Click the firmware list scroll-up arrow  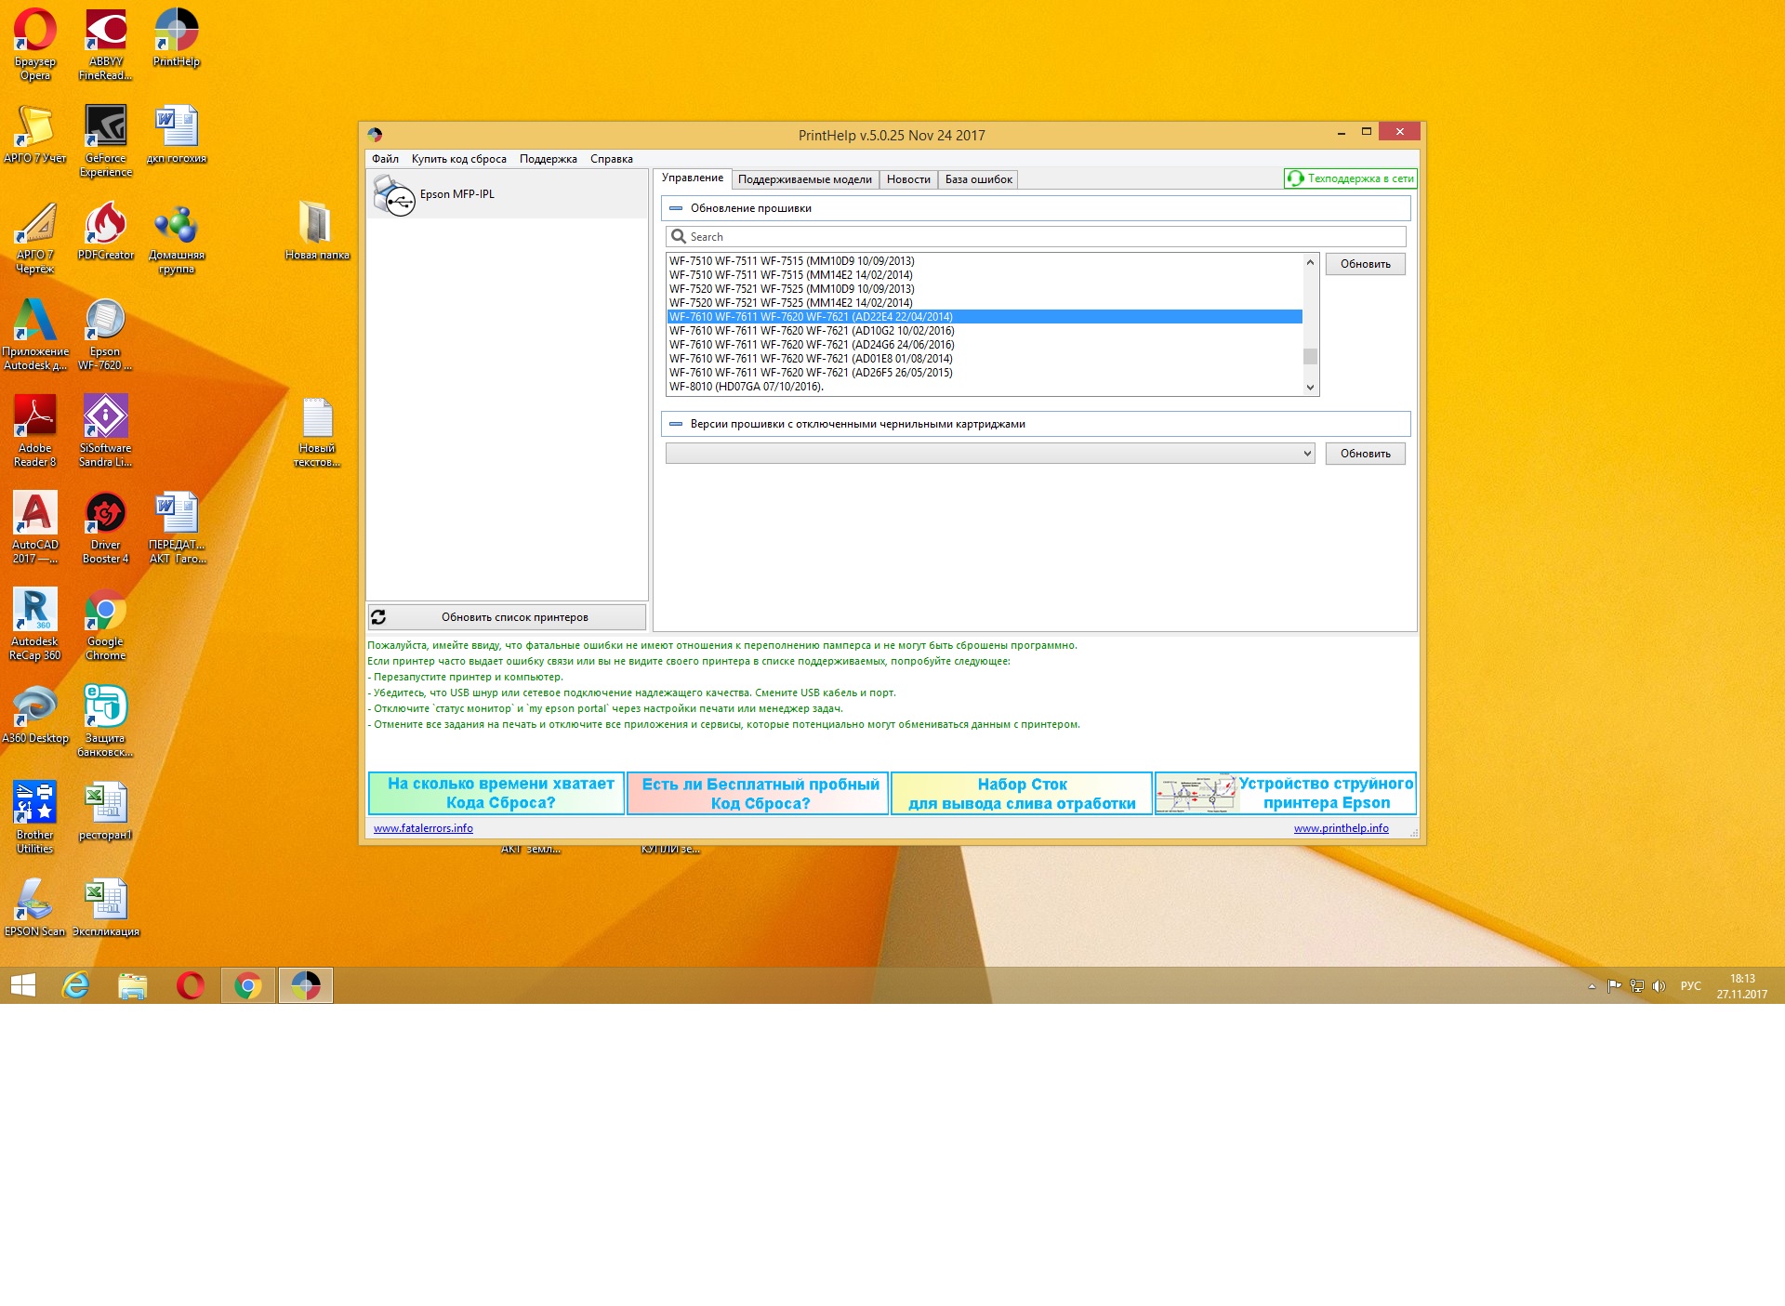click(1311, 262)
